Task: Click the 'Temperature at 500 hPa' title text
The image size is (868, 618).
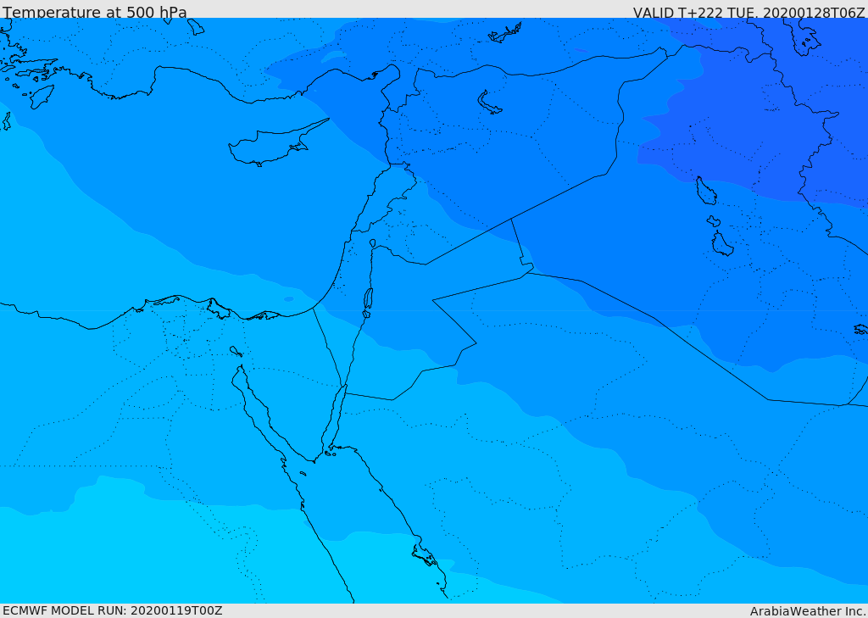Action: (95, 12)
